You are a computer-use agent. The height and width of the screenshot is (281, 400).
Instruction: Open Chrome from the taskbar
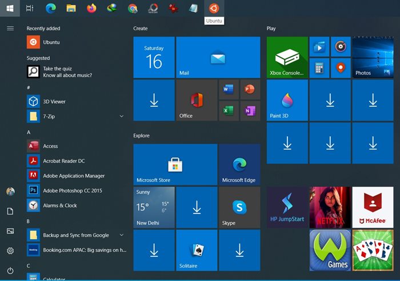(x=133, y=9)
